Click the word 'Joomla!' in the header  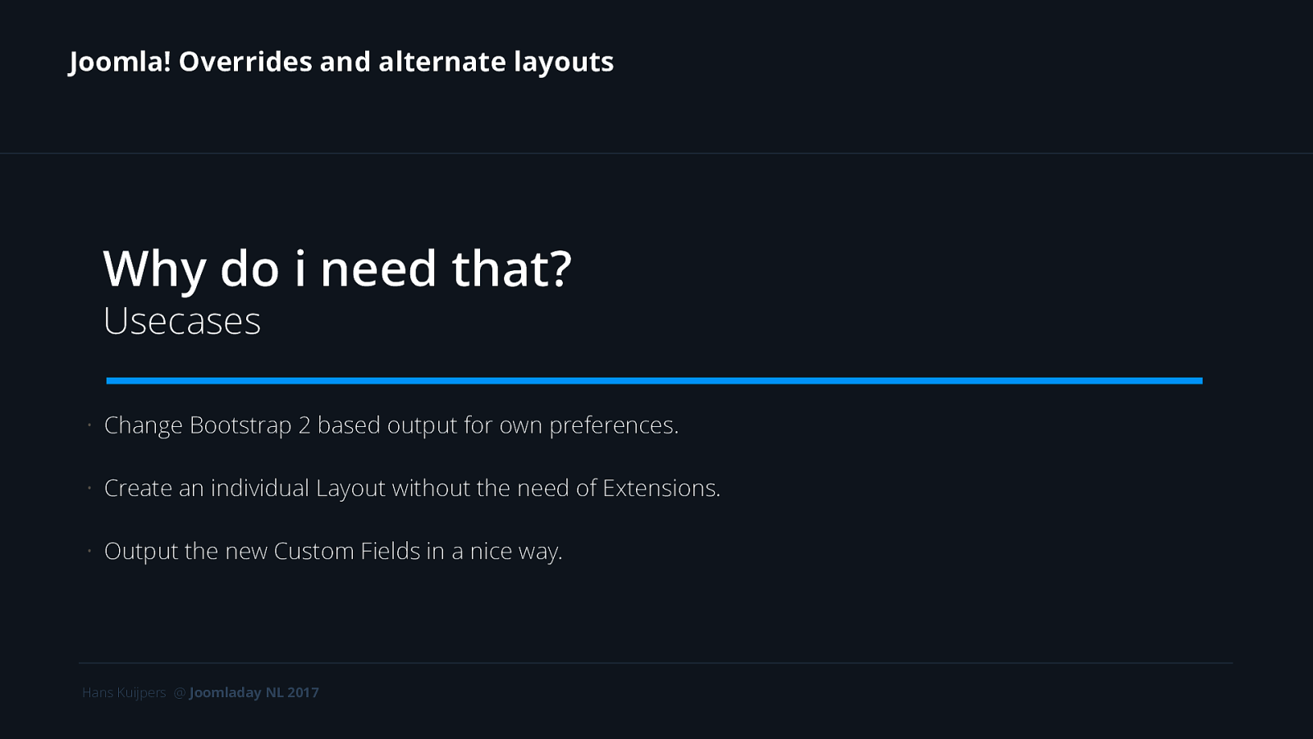tap(120, 62)
